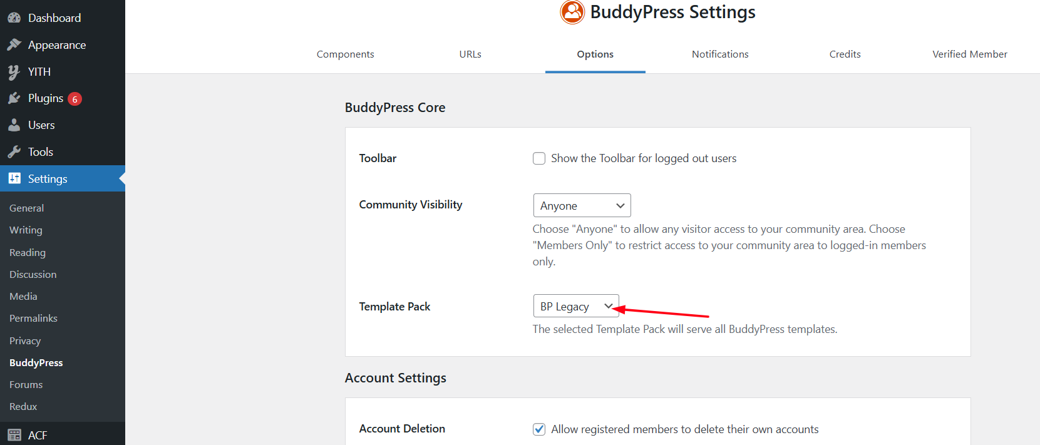The image size is (1040, 445).
Task: Open the Discussion settings page
Action: [x=33, y=275]
